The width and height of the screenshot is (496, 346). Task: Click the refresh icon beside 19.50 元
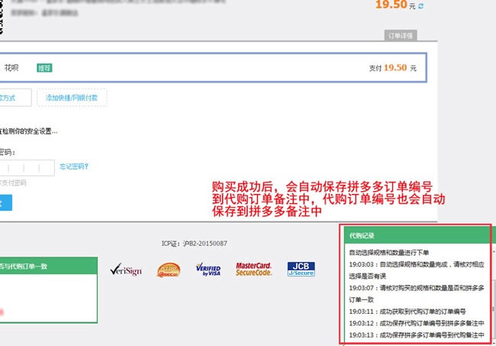[421, 6]
